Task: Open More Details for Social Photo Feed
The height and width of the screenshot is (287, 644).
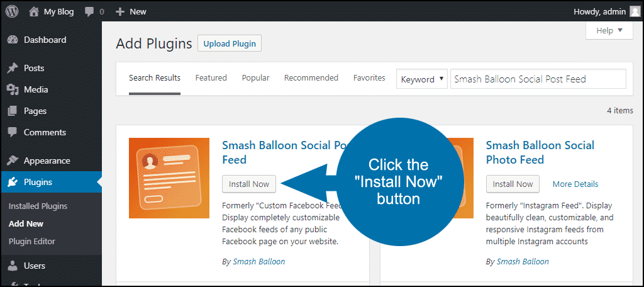Action: (575, 184)
